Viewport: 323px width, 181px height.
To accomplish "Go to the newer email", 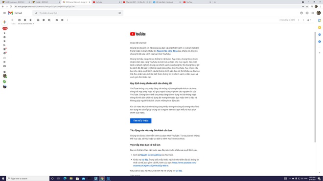I will 299,20.
